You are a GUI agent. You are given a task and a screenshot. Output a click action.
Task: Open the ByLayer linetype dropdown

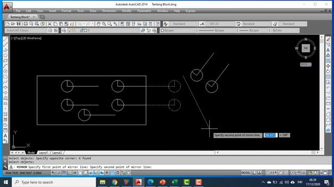coord(218,31)
